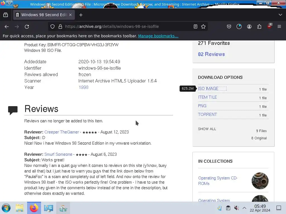Open file manager folder in taskbar
286x214 pixels.
(x=20, y=208)
